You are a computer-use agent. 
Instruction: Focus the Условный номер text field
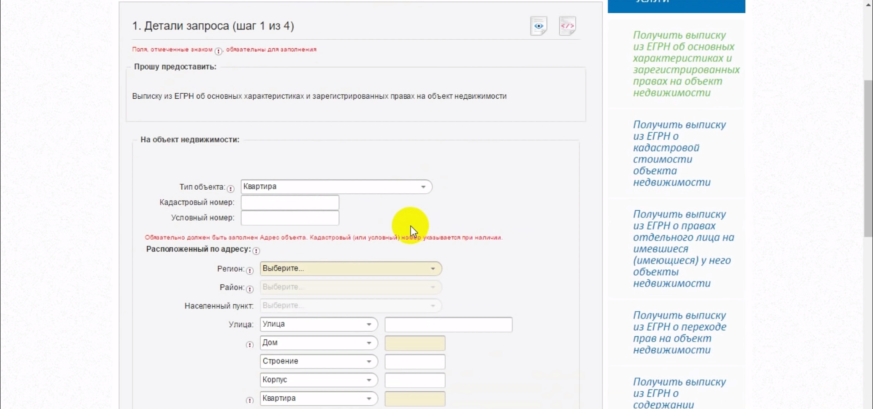click(290, 218)
